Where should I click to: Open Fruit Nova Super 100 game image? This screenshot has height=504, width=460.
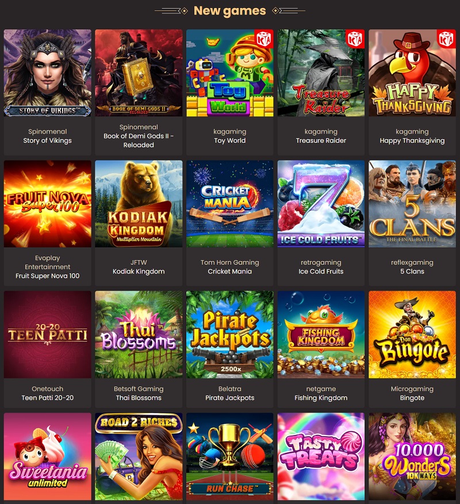point(48,204)
